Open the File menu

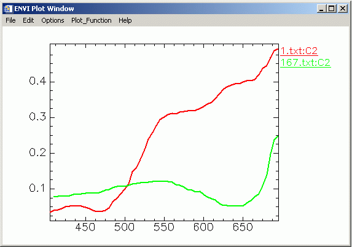pos(10,20)
